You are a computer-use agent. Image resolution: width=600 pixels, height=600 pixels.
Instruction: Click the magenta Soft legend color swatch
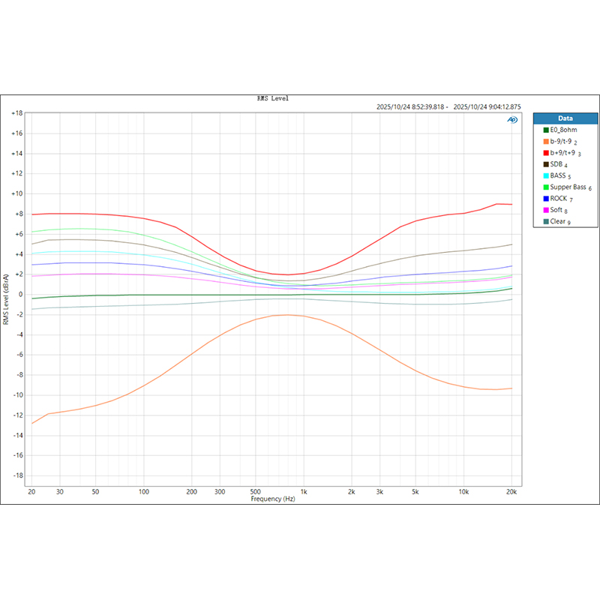pos(547,210)
